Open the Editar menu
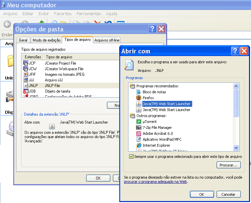This screenshot has width=251, height=203. pyautogui.click(x=28, y=14)
